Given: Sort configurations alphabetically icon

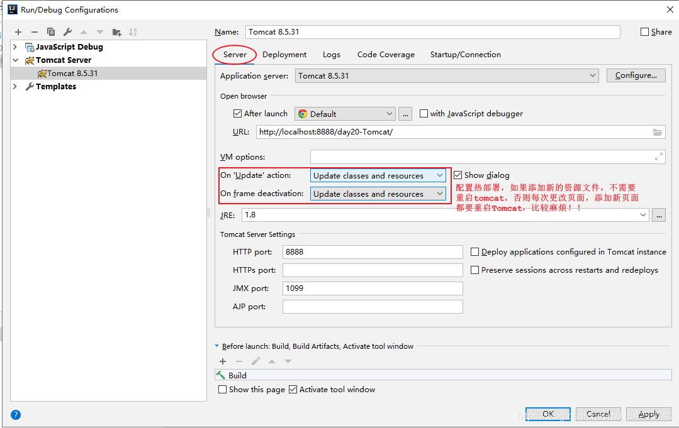Looking at the screenshot, I should (x=133, y=32).
